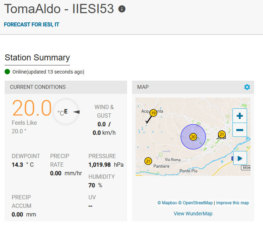263x226 pixels.
Task: Zoom in on the map
Action: pos(240,116)
